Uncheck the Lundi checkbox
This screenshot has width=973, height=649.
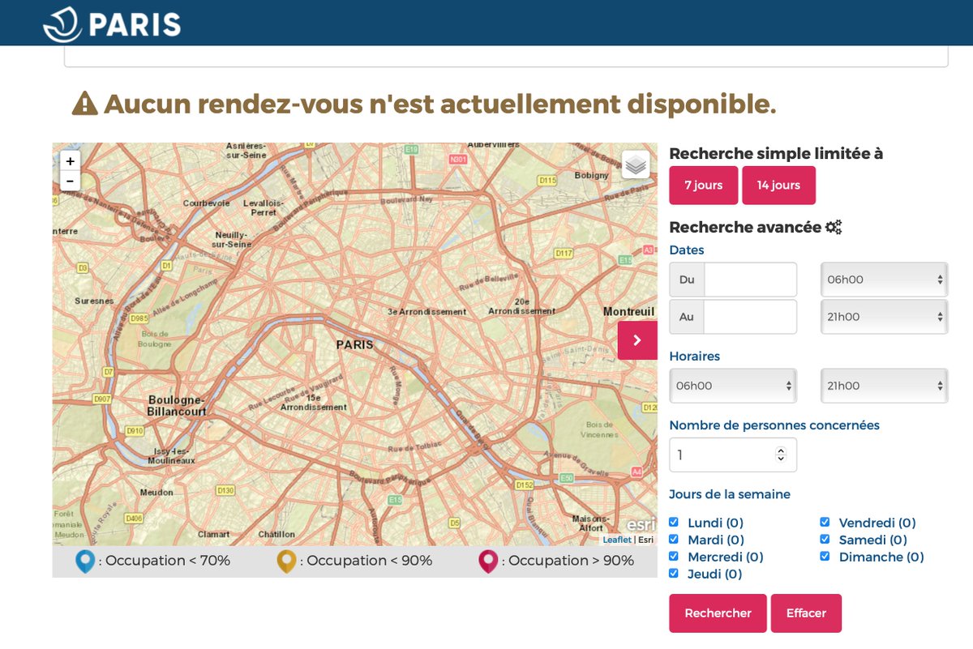point(674,522)
